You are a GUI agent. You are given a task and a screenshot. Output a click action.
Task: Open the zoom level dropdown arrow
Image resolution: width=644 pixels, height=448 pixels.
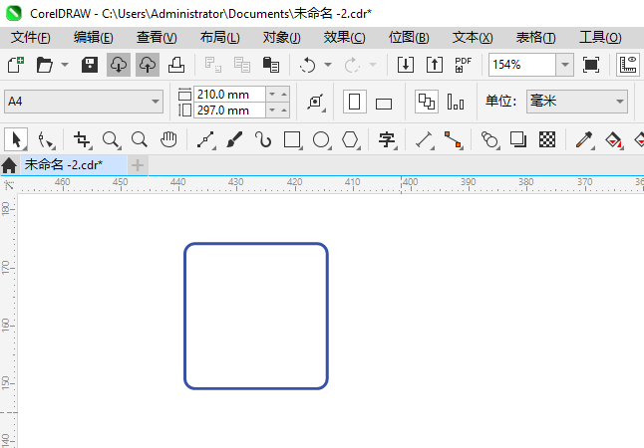click(x=565, y=65)
